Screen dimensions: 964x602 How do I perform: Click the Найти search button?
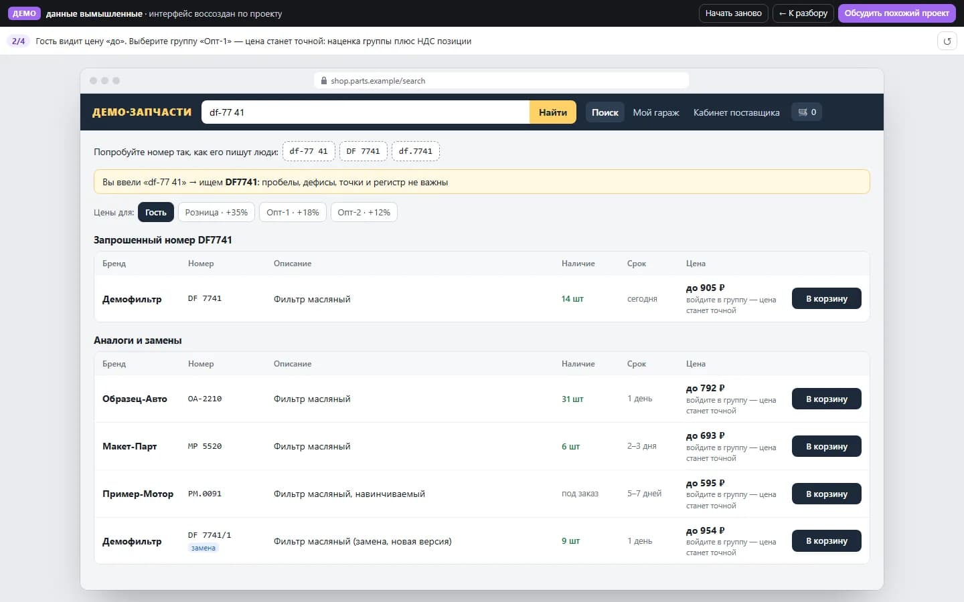(553, 112)
